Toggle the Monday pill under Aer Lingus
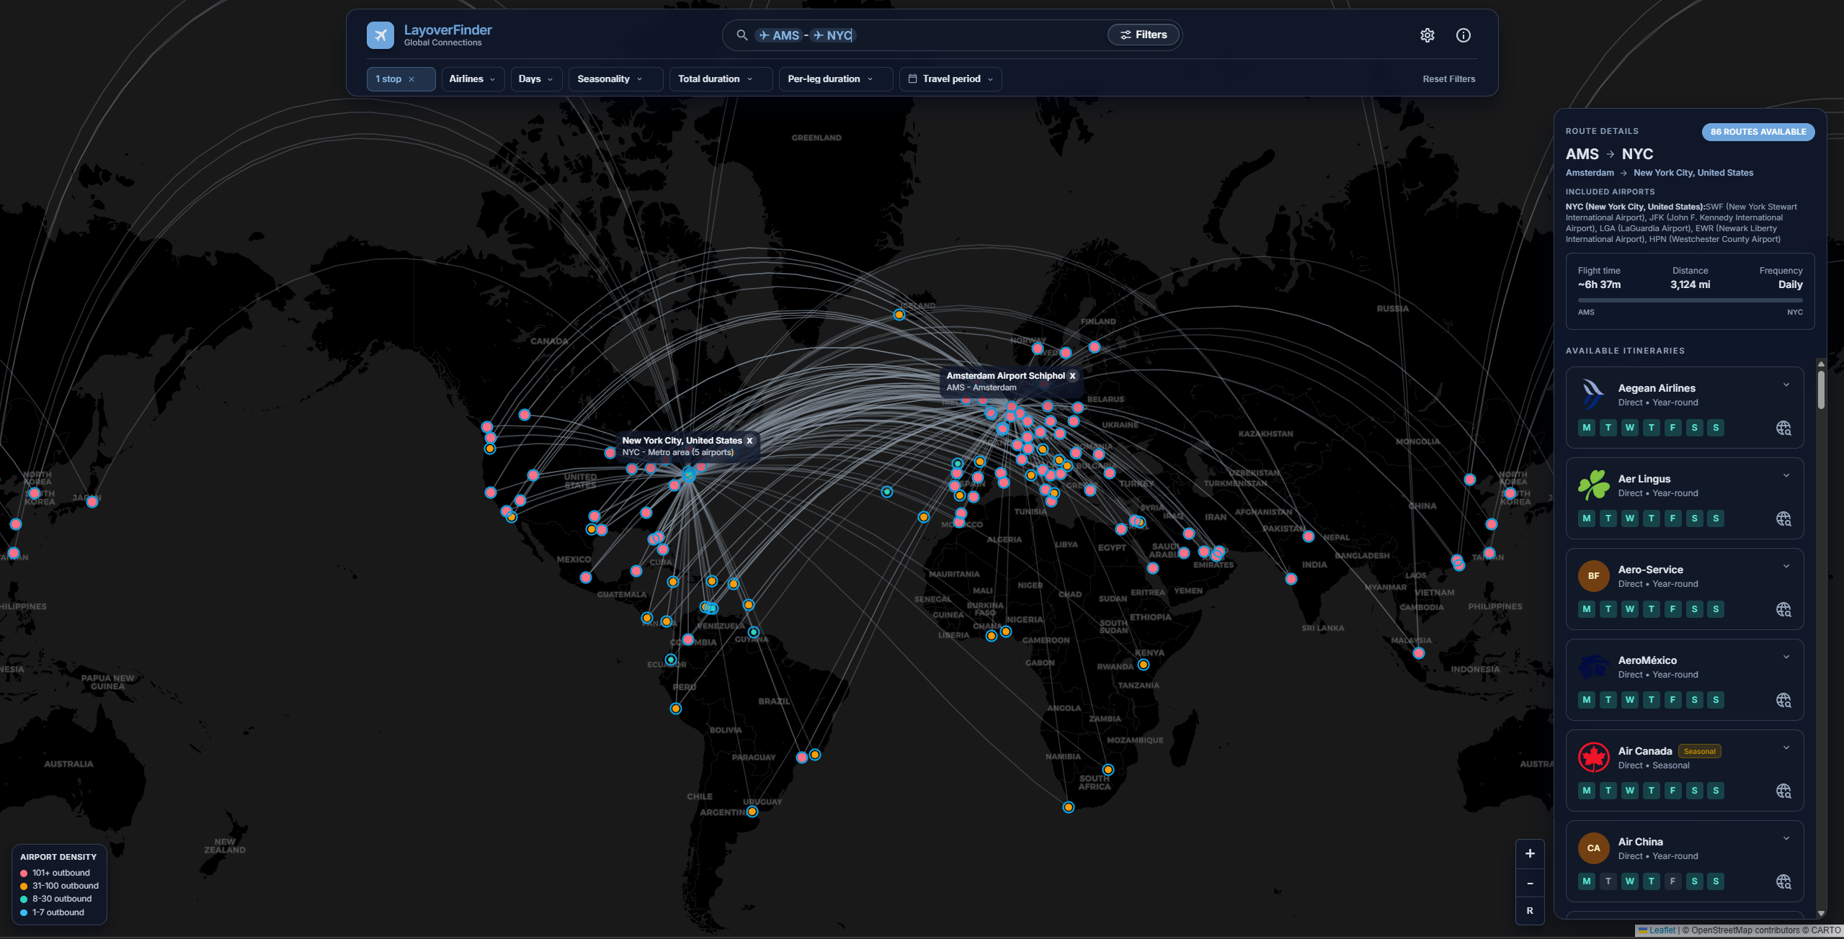 pyautogui.click(x=1587, y=518)
